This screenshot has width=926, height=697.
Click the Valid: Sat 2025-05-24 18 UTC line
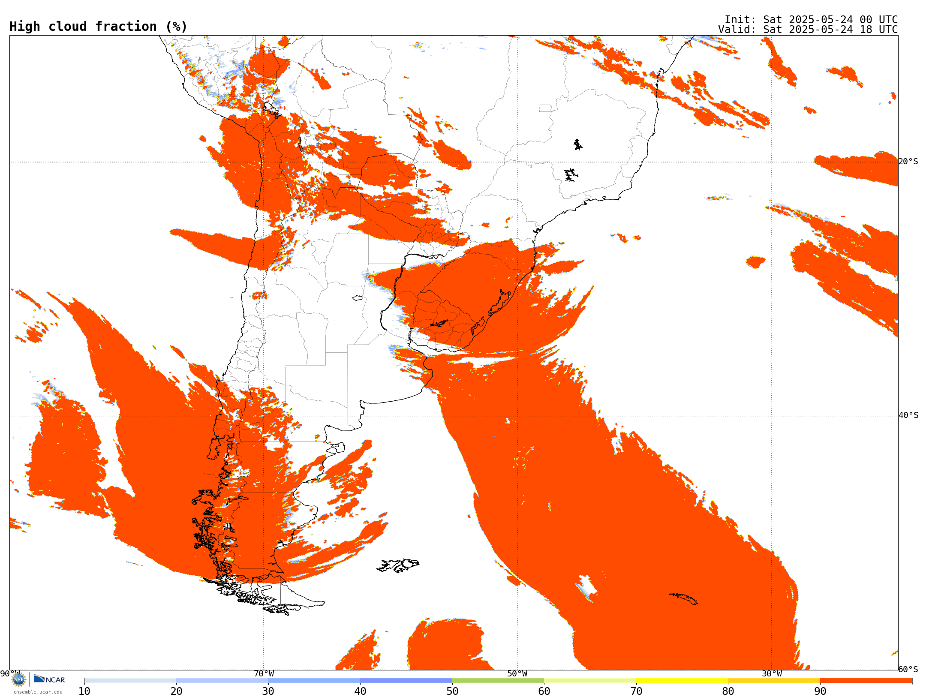point(808,30)
